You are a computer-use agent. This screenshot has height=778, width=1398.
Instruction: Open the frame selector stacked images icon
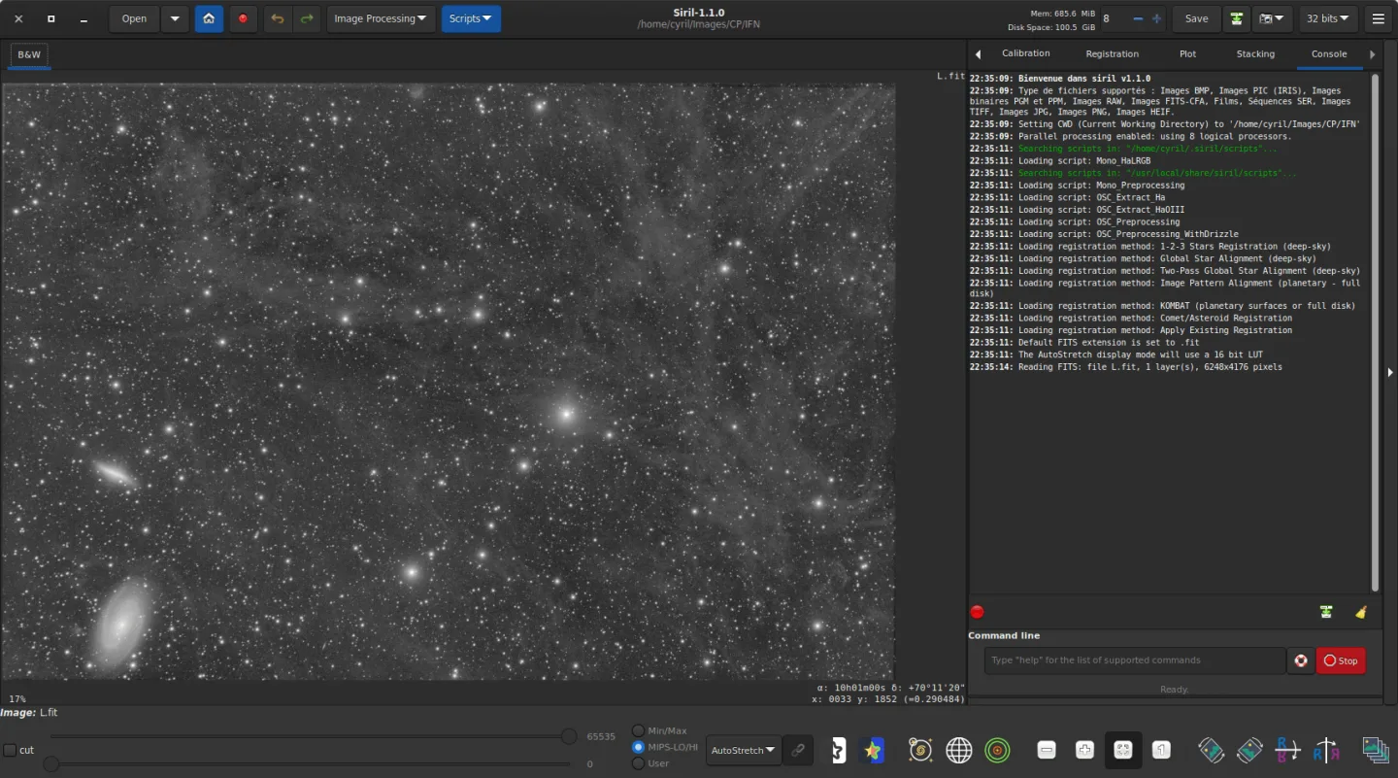point(1376,750)
